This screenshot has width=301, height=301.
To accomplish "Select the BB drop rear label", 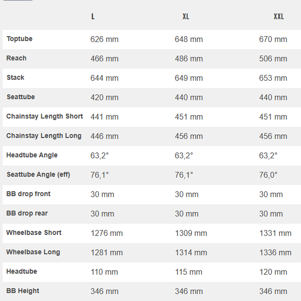I will (x=27, y=213).
